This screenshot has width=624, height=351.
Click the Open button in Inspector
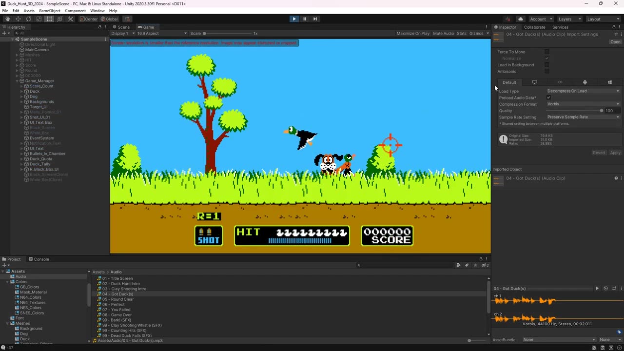pos(615,42)
